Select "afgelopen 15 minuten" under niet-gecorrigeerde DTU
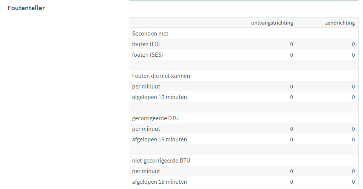 pos(159,182)
